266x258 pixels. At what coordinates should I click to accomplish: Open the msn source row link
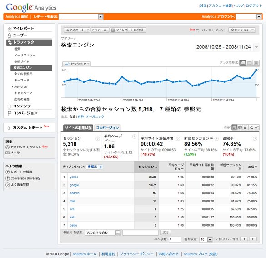pyautogui.click(x=73, y=201)
